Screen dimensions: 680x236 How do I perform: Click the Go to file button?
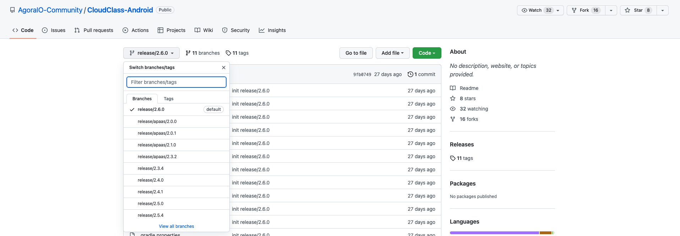356,53
